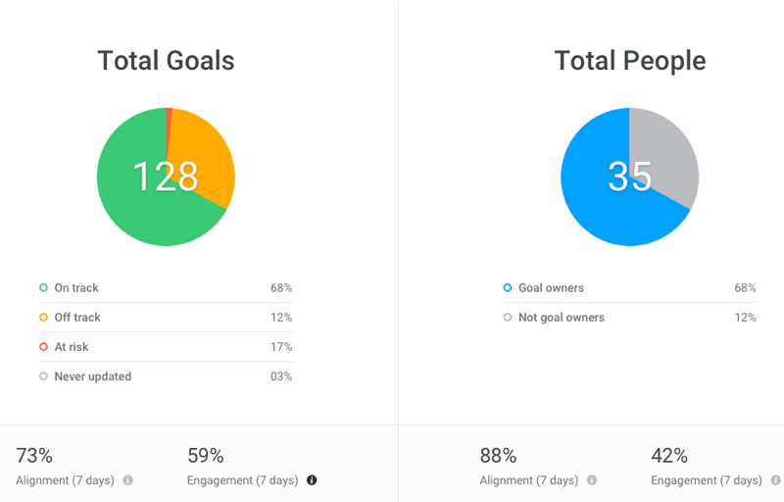Click the info icon beside People Alignment (7 days)
The width and height of the screenshot is (784, 502).
click(592, 480)
